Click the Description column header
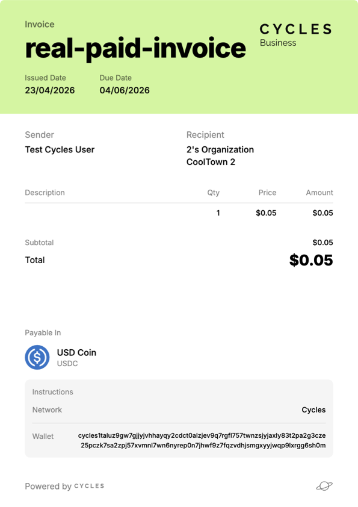The height and width of the screenshot is (507, 358). click(x=45, y=193)
